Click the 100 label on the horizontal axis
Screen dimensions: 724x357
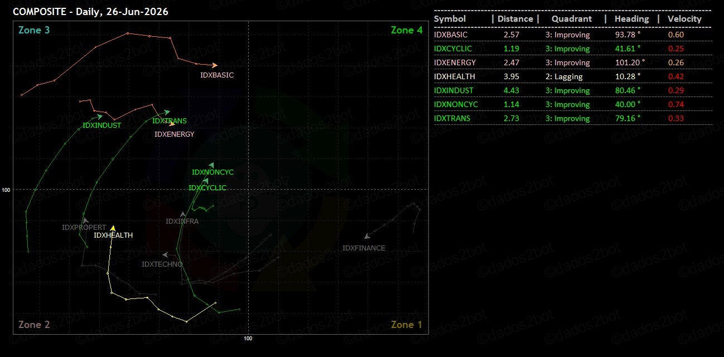(248, 339)
